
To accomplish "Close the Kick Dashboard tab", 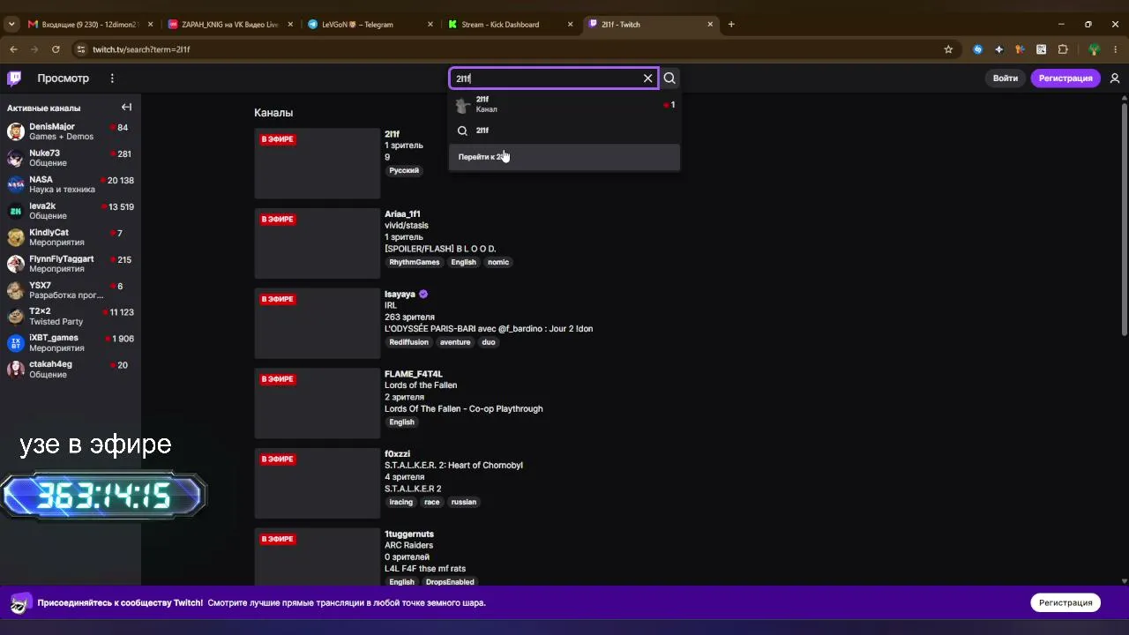I will tap(571, 25).
